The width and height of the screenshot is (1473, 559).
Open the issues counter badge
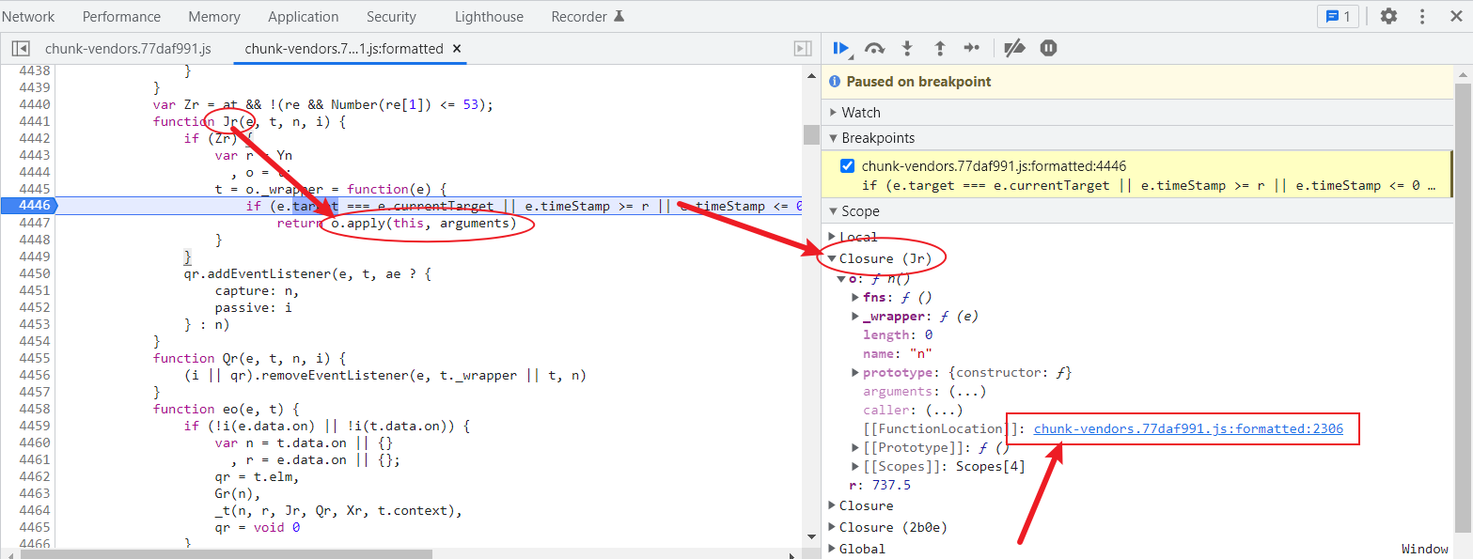click(1338, 16)
